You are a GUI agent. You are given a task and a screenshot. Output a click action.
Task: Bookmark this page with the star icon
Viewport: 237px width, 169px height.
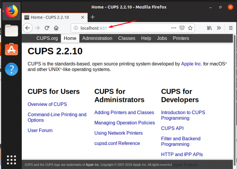190,28
